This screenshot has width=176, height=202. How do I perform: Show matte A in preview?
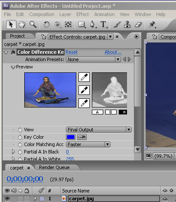point(98,112)
